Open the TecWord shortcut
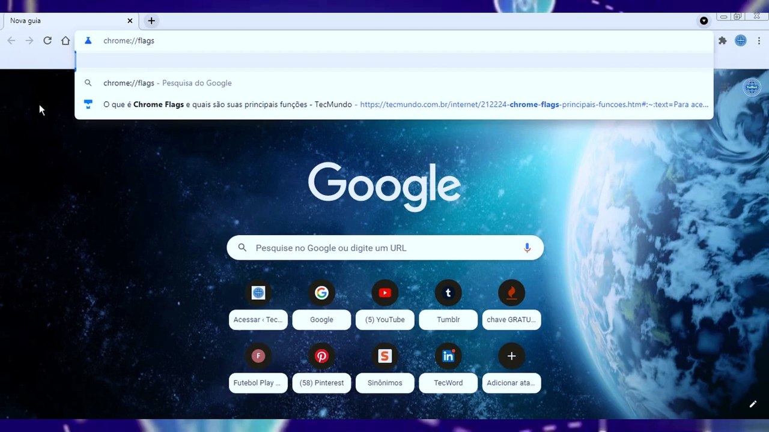 point(448,368)
